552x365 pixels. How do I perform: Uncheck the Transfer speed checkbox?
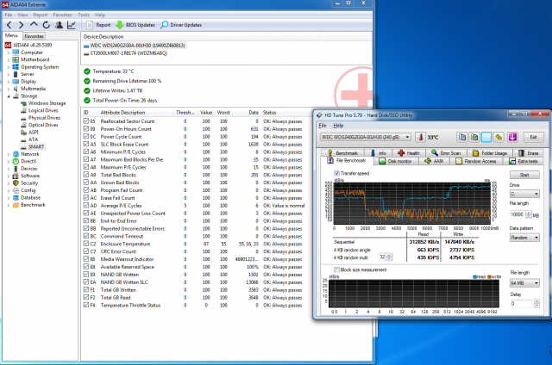pyautogui.click(x=337, y=172)
